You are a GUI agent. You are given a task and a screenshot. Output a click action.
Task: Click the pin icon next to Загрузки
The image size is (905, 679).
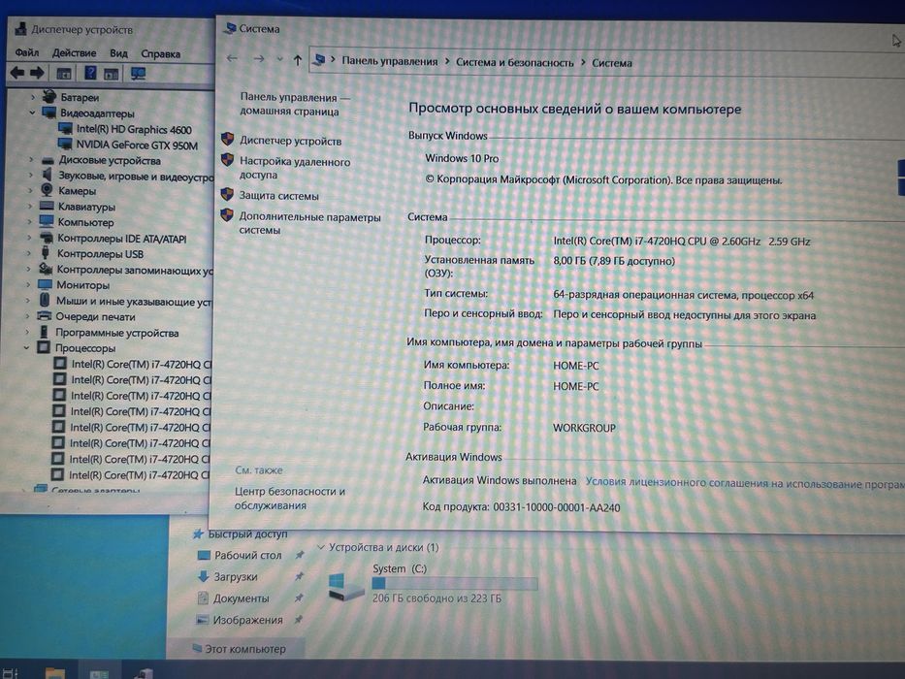tap(299, 576)
